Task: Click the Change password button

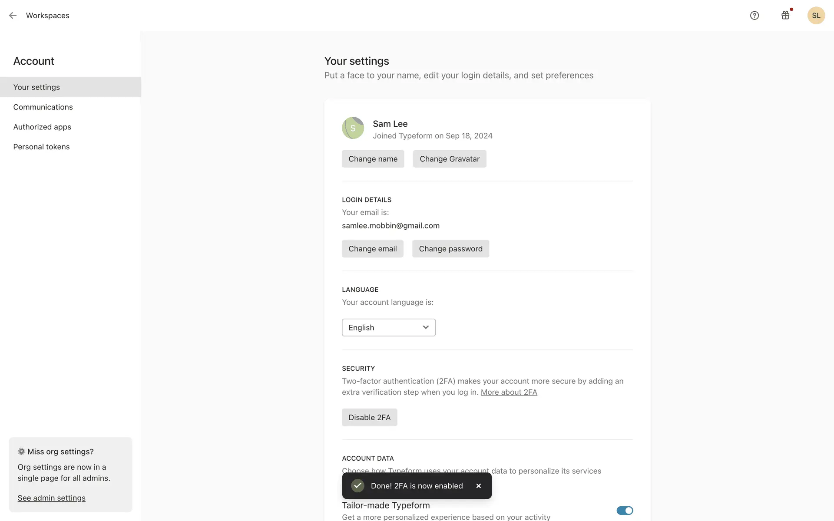Action: coord(450,249)
